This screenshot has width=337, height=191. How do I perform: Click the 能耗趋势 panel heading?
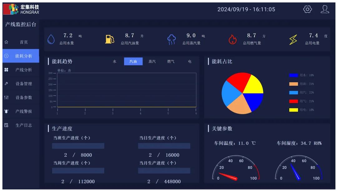coord(62,62)
